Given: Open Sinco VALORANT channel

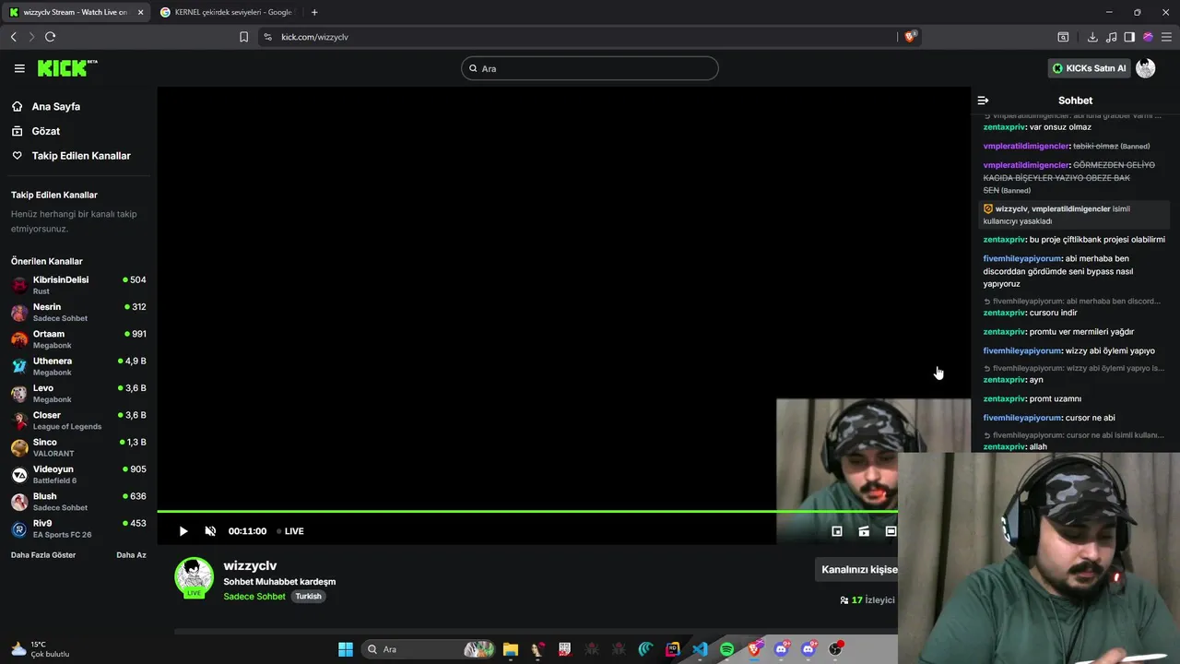Looking at the screenshot, I should pyautogui.click(x=78, y=447).
